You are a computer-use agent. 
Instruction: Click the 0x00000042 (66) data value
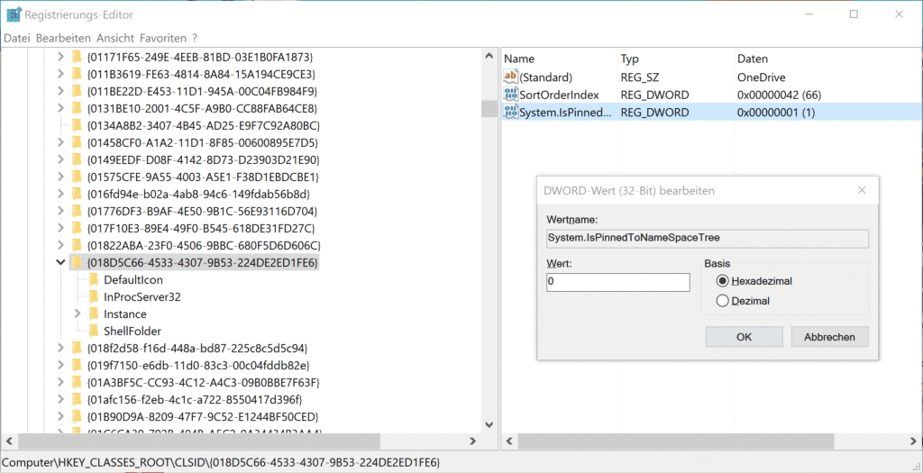point(779,95)
